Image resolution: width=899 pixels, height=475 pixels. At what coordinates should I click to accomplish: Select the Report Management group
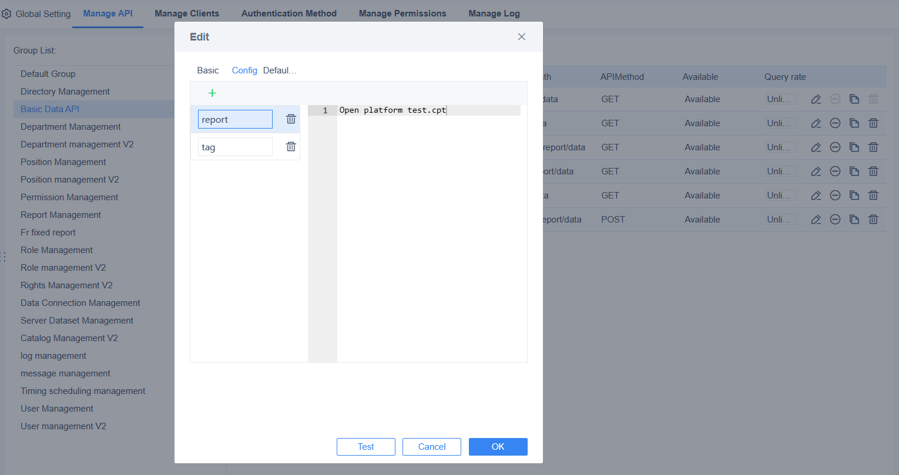61,214
